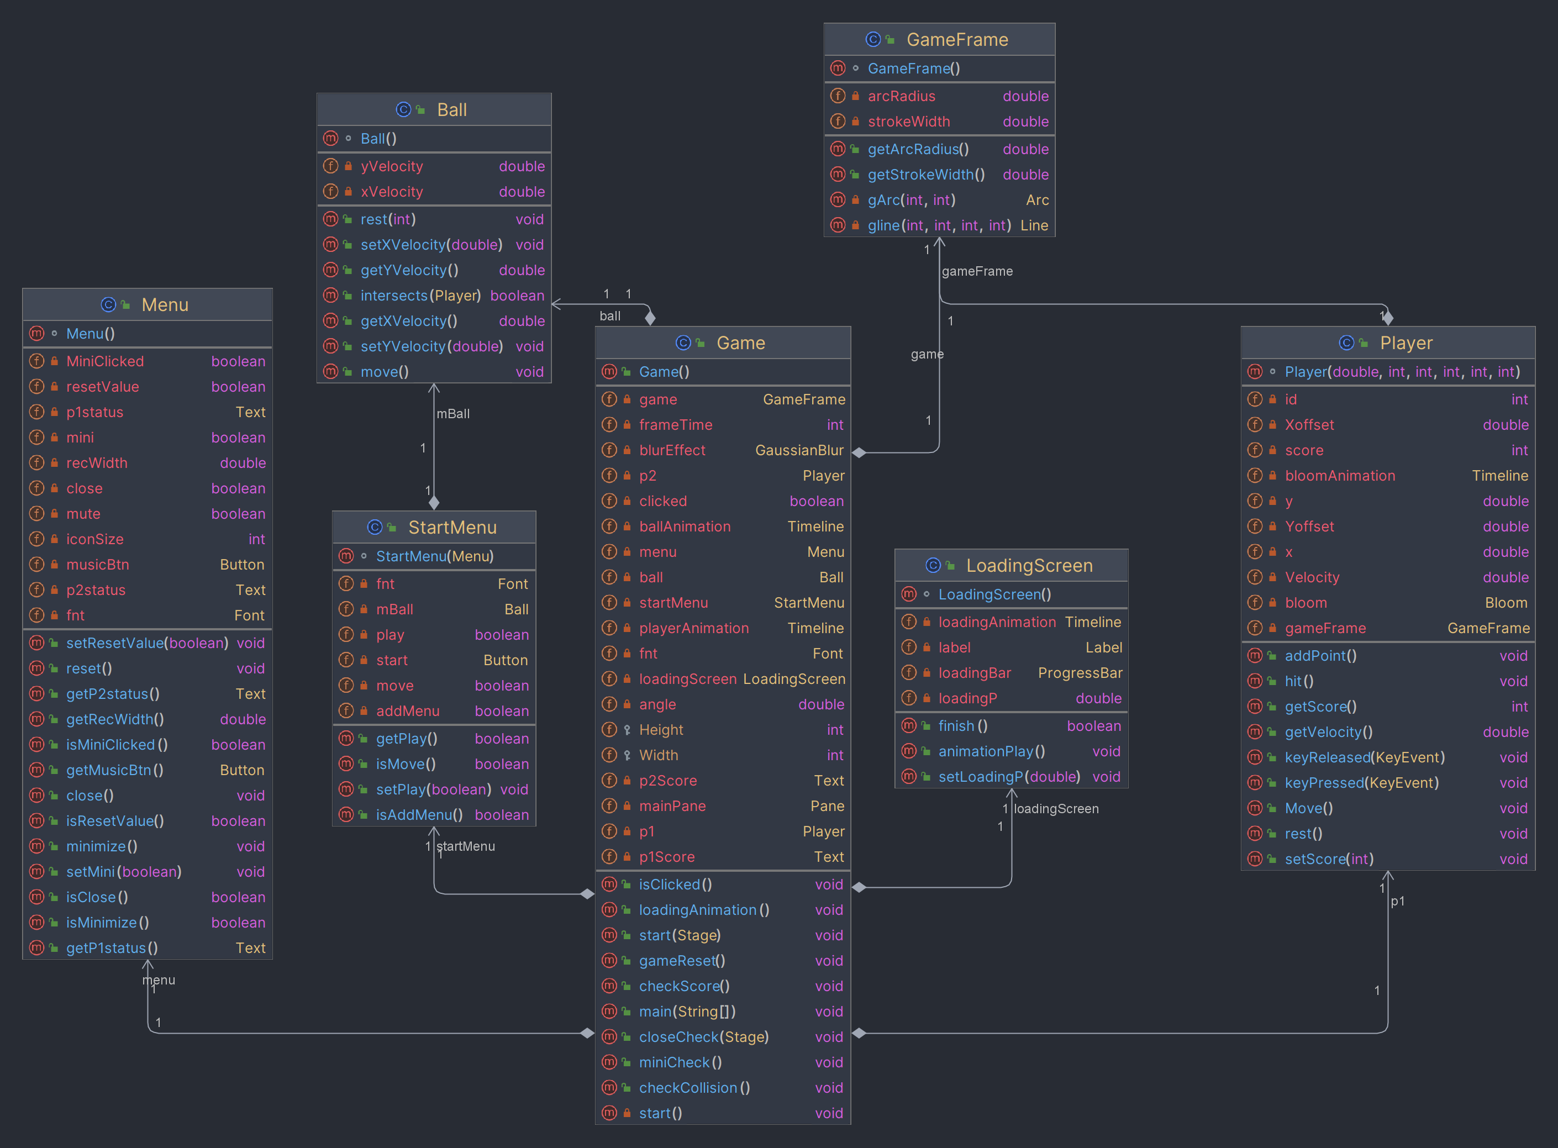Click the method icon beside checkCollision() in Game

(x=609, y=1088)
